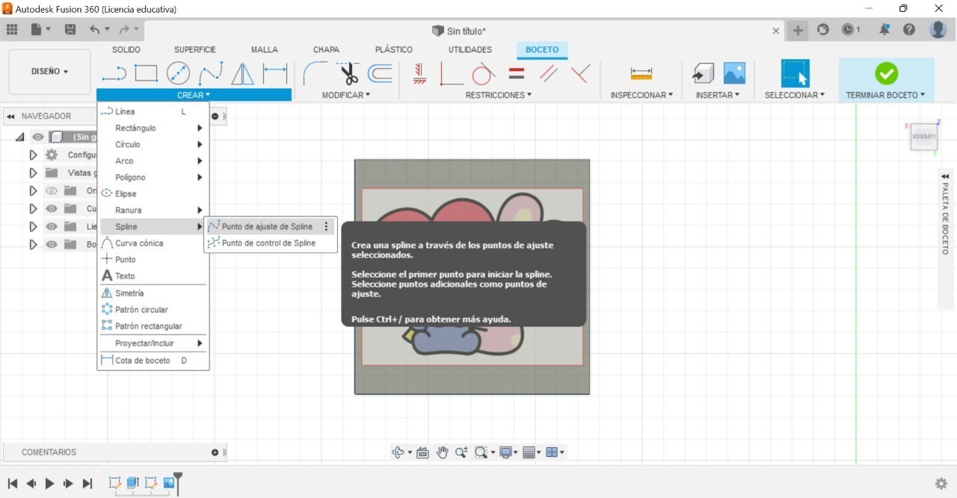
Task: Click the Insert derive icon
Action: (x=703, y=73)
